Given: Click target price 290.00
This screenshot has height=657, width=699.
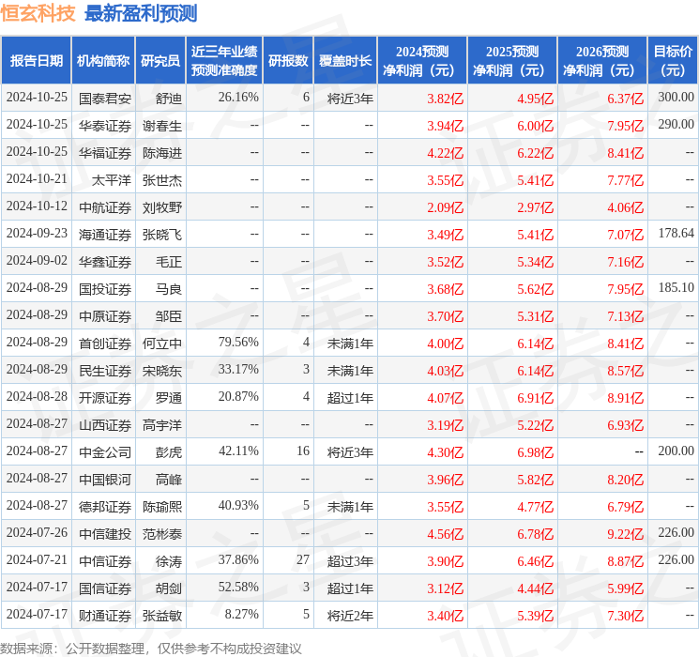Looking at the screenshot, I should [676, 125].
